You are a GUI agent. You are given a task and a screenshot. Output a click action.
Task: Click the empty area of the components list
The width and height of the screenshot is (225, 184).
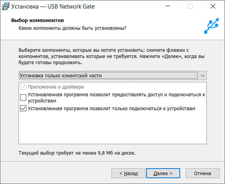(112, 128)
